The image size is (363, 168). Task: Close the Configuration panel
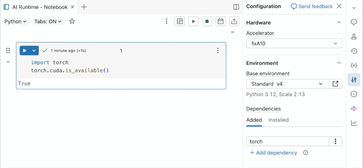339,6
